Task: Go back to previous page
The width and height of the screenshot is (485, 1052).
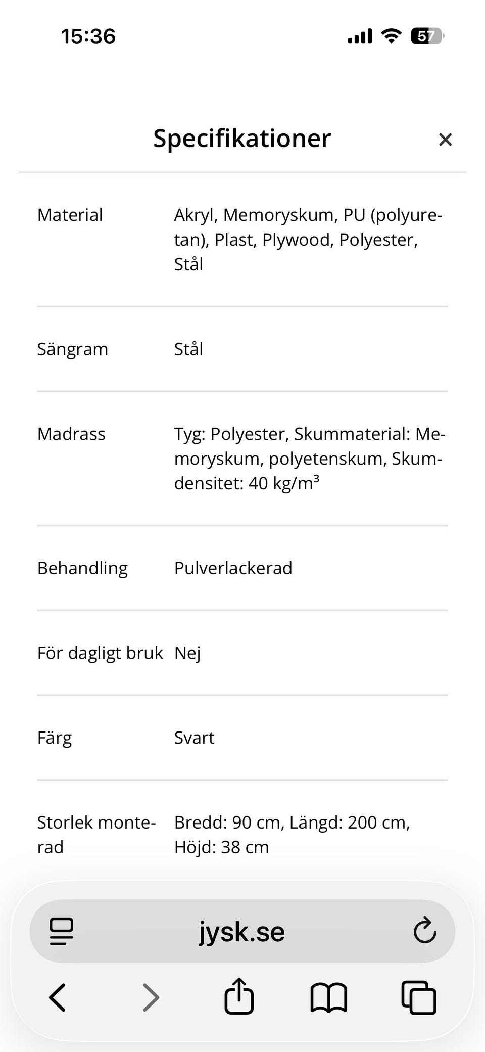Action: [58, 997]
